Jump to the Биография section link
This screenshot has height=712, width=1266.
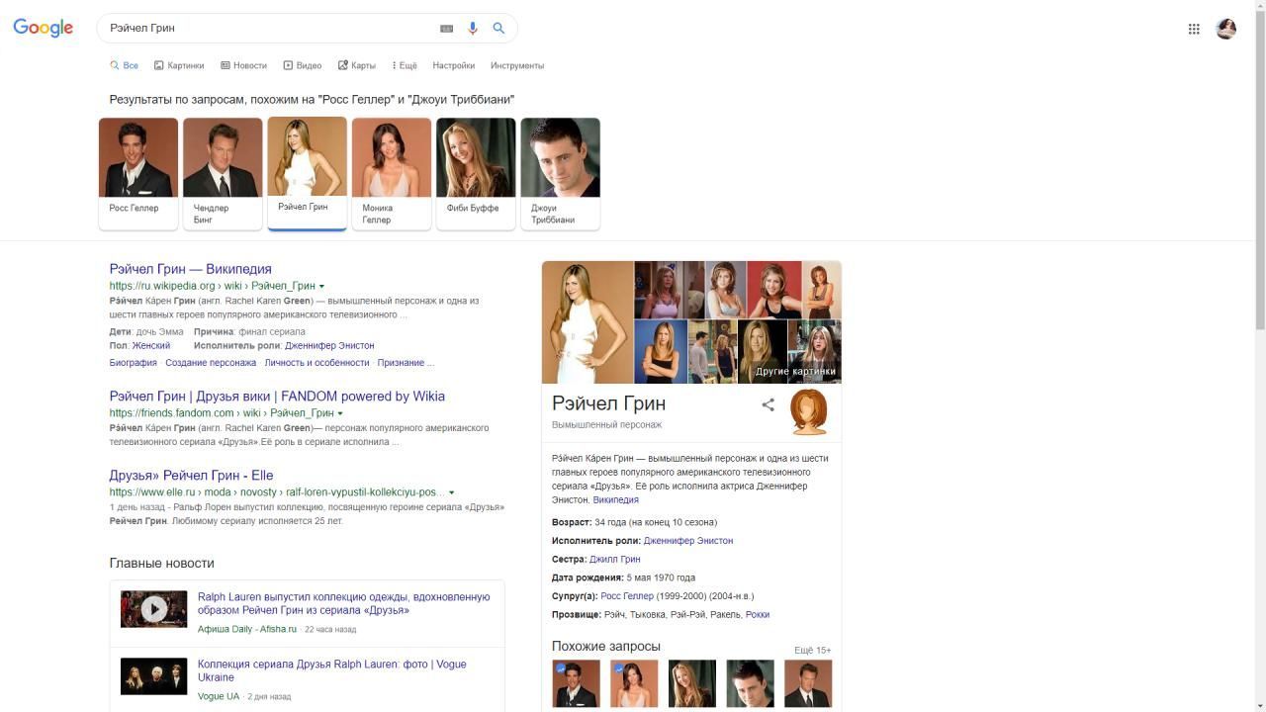(x=134, y=363)
